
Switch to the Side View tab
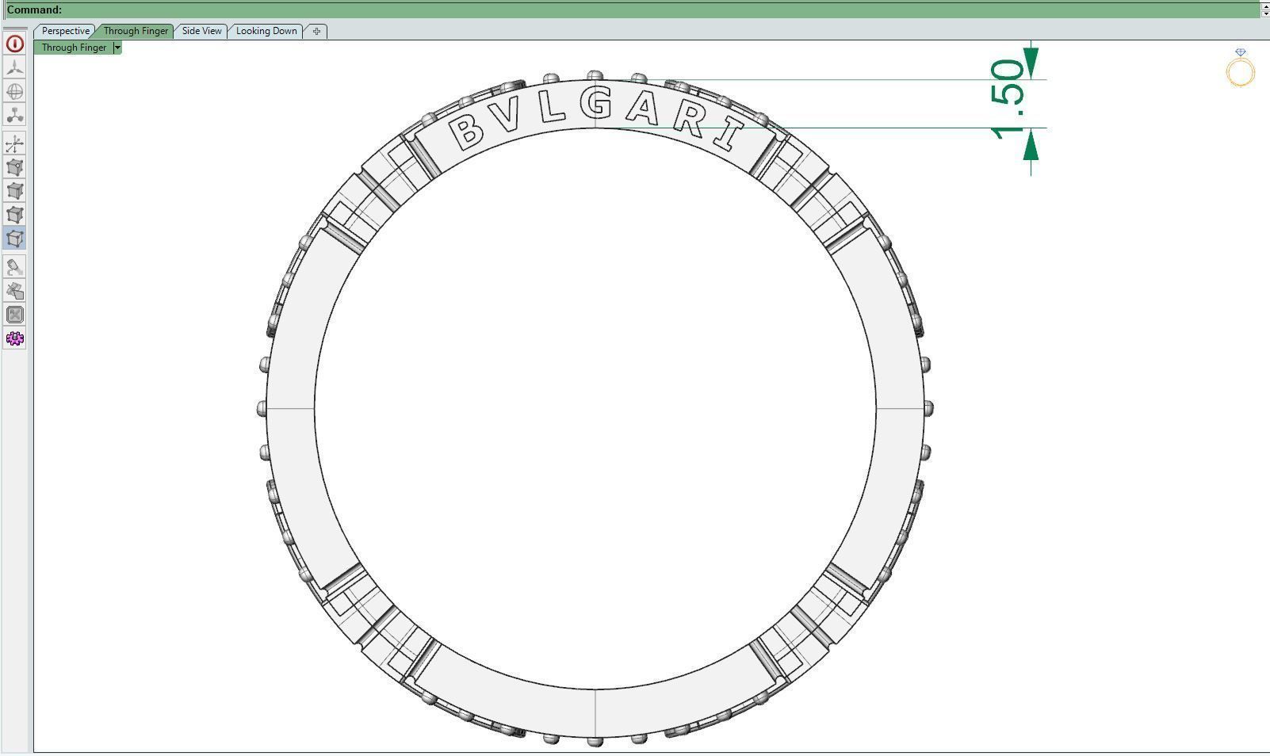(x=202, y=31)
